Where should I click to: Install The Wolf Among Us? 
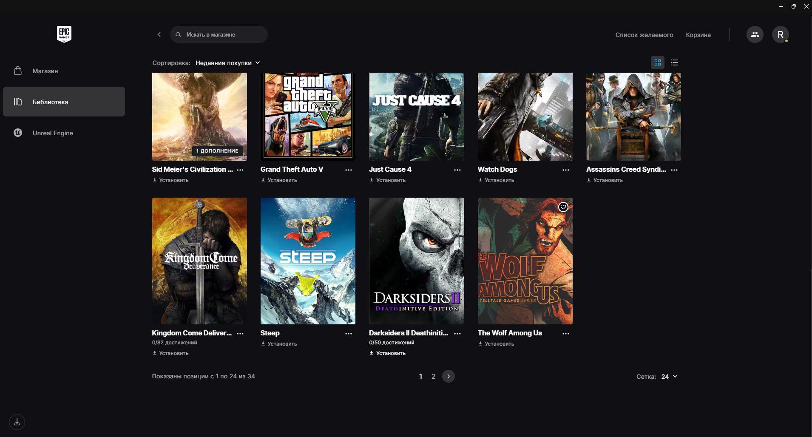[x=496, y=344]
